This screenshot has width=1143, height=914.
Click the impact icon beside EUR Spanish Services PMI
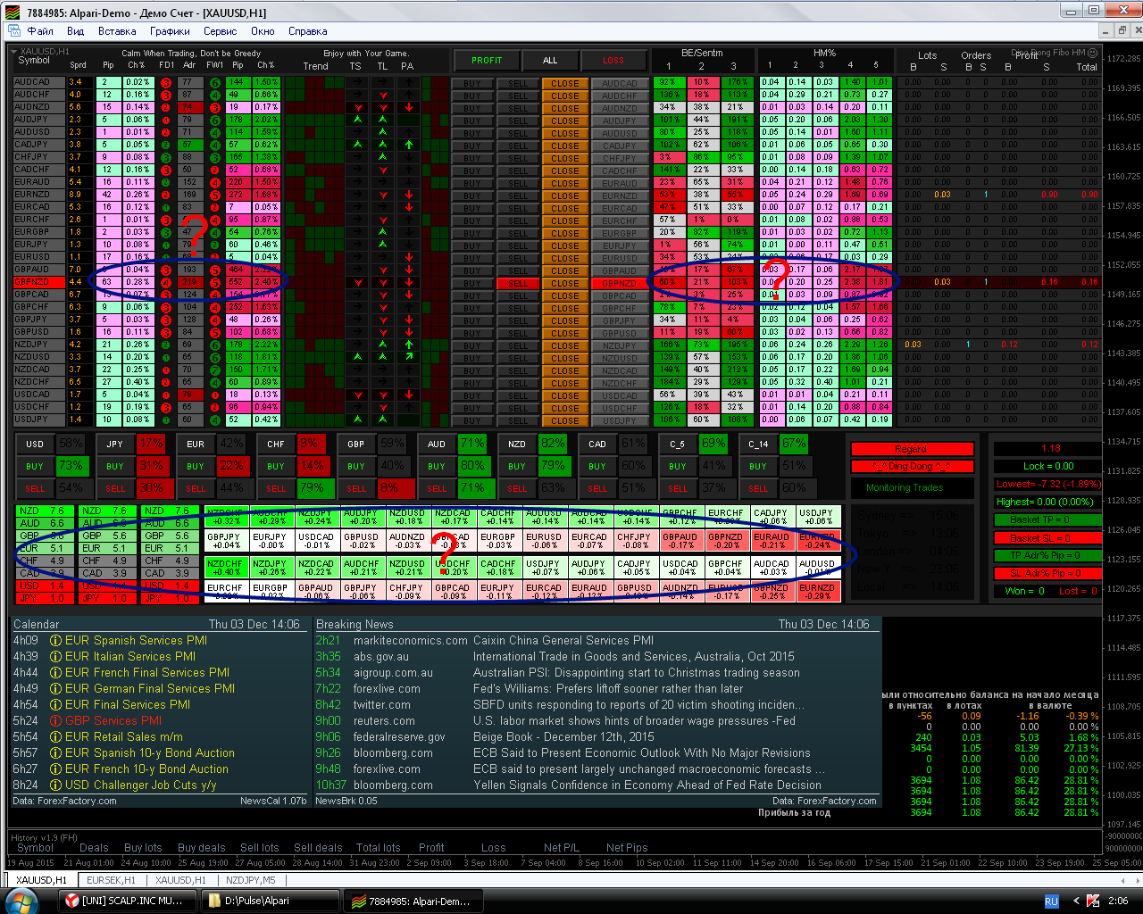pyautogui.click(x=55, y=640)
